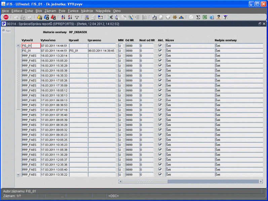Toggle Akt. checkbox in row 17.03.2011 10:05:25
This screenshot has width=268, height=201.
click(x=160, y=139)
